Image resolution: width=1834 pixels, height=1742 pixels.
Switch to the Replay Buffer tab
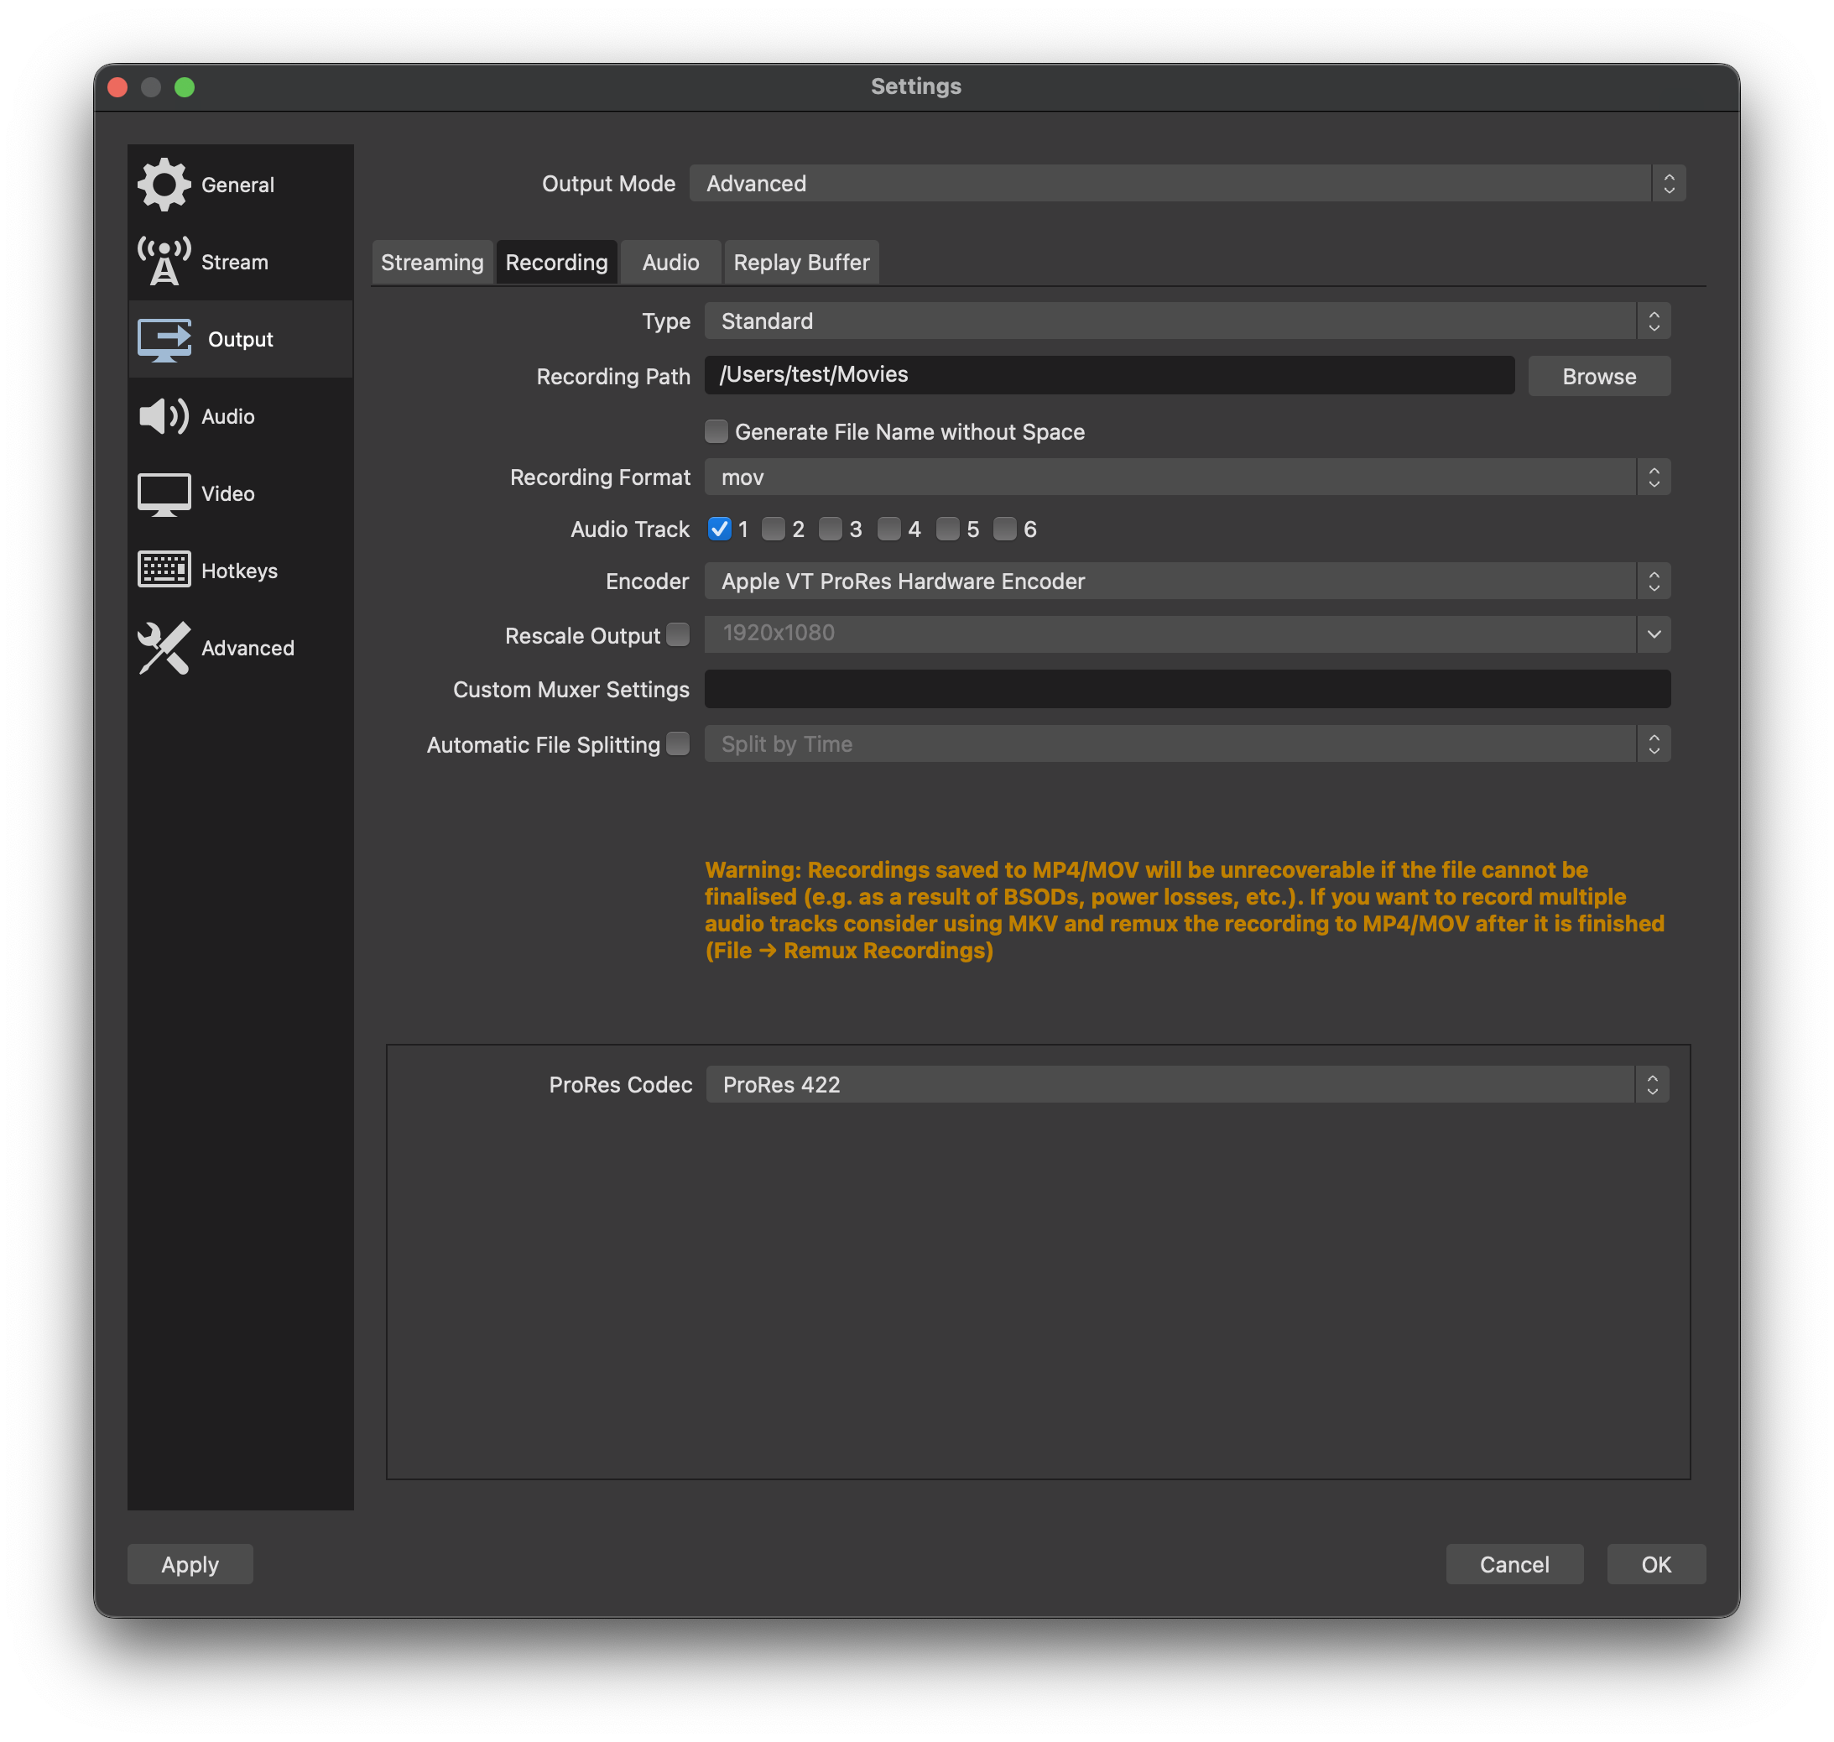pyautogui.click(x=800, y=262)
